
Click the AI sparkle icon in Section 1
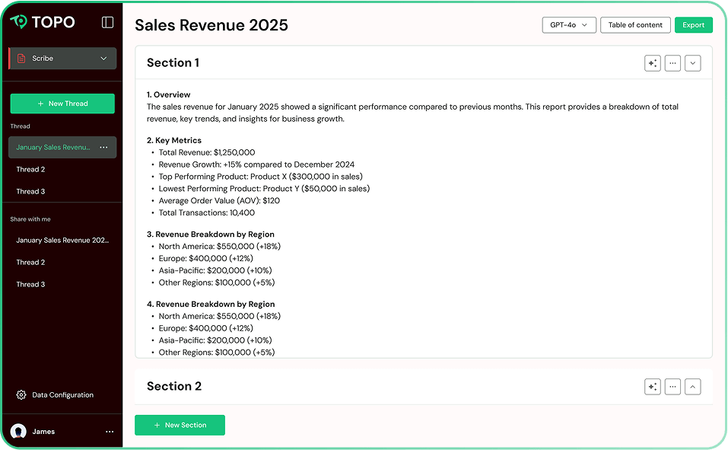[x=652, y=63]
